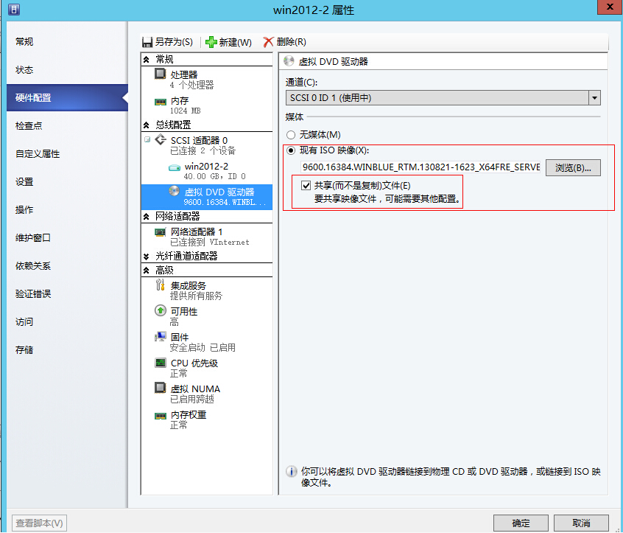Viewport: 623px width, 533px height.
Task: Collapse the 常规 hardware section
Action: click(147, 60)
